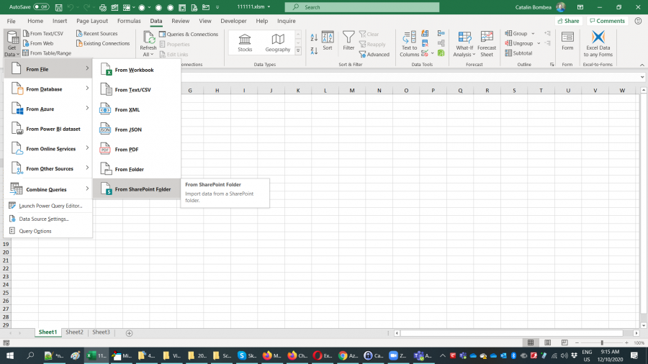Image resolution: width=648 pixels, height=364 pixels.
Task: Click in the Search box
Action: tap(362, 7)
